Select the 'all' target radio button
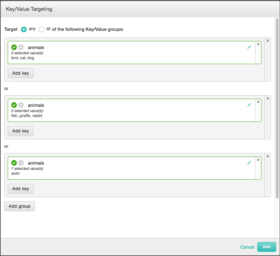 [x=42, y=29]
